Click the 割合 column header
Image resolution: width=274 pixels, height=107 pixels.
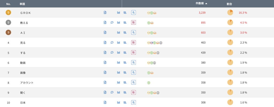point(229,4)
